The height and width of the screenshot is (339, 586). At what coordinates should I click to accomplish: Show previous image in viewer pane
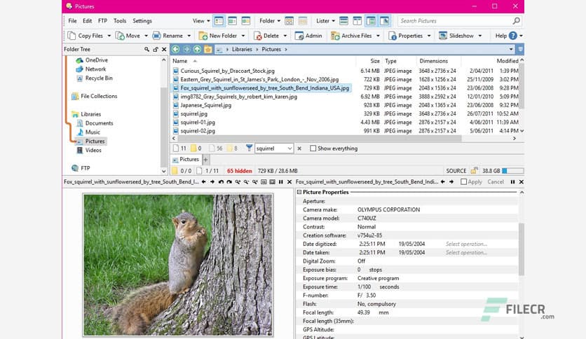pos(204,182)
